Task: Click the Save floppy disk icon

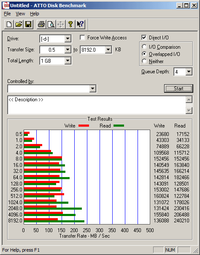Action: (x=28, y=25)
